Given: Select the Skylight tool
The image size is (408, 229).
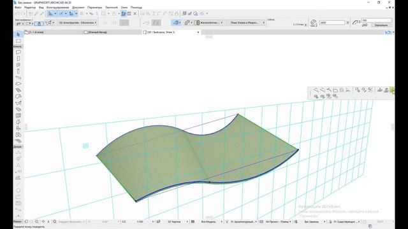Looking at the screenshot, I should (x=18, y=109).
